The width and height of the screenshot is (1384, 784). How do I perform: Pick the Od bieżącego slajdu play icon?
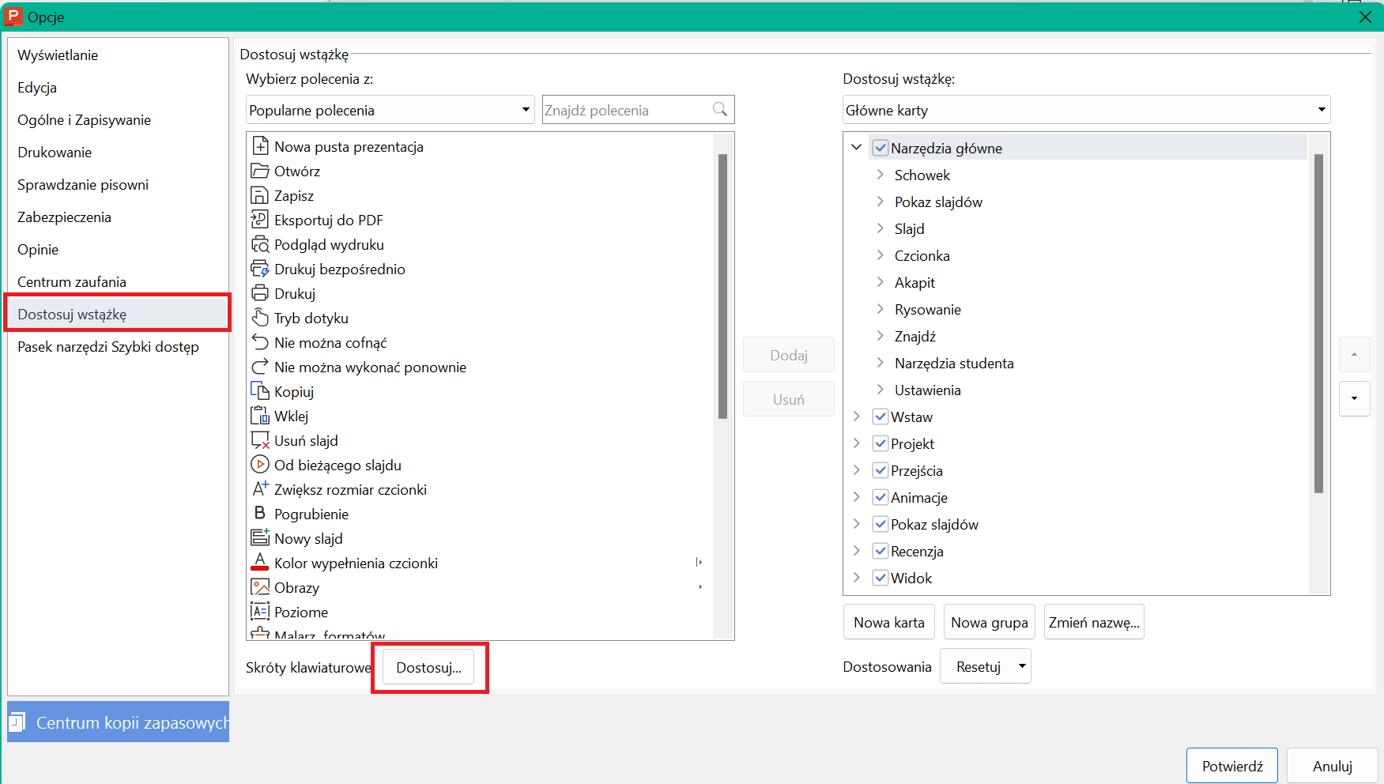coord(259,465)
